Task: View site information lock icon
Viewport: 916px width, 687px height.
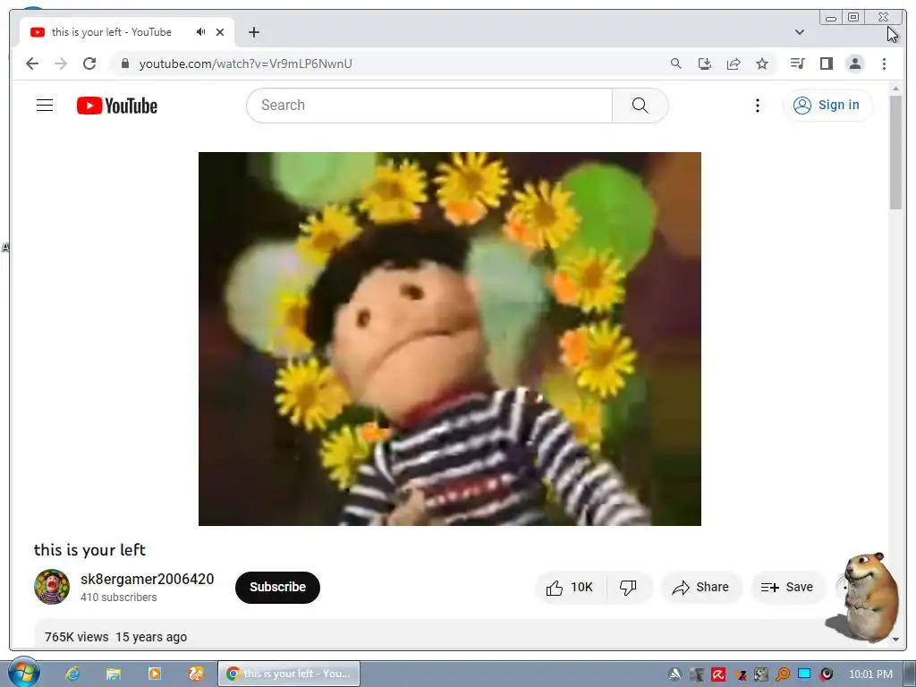Action: coord(125,64)
